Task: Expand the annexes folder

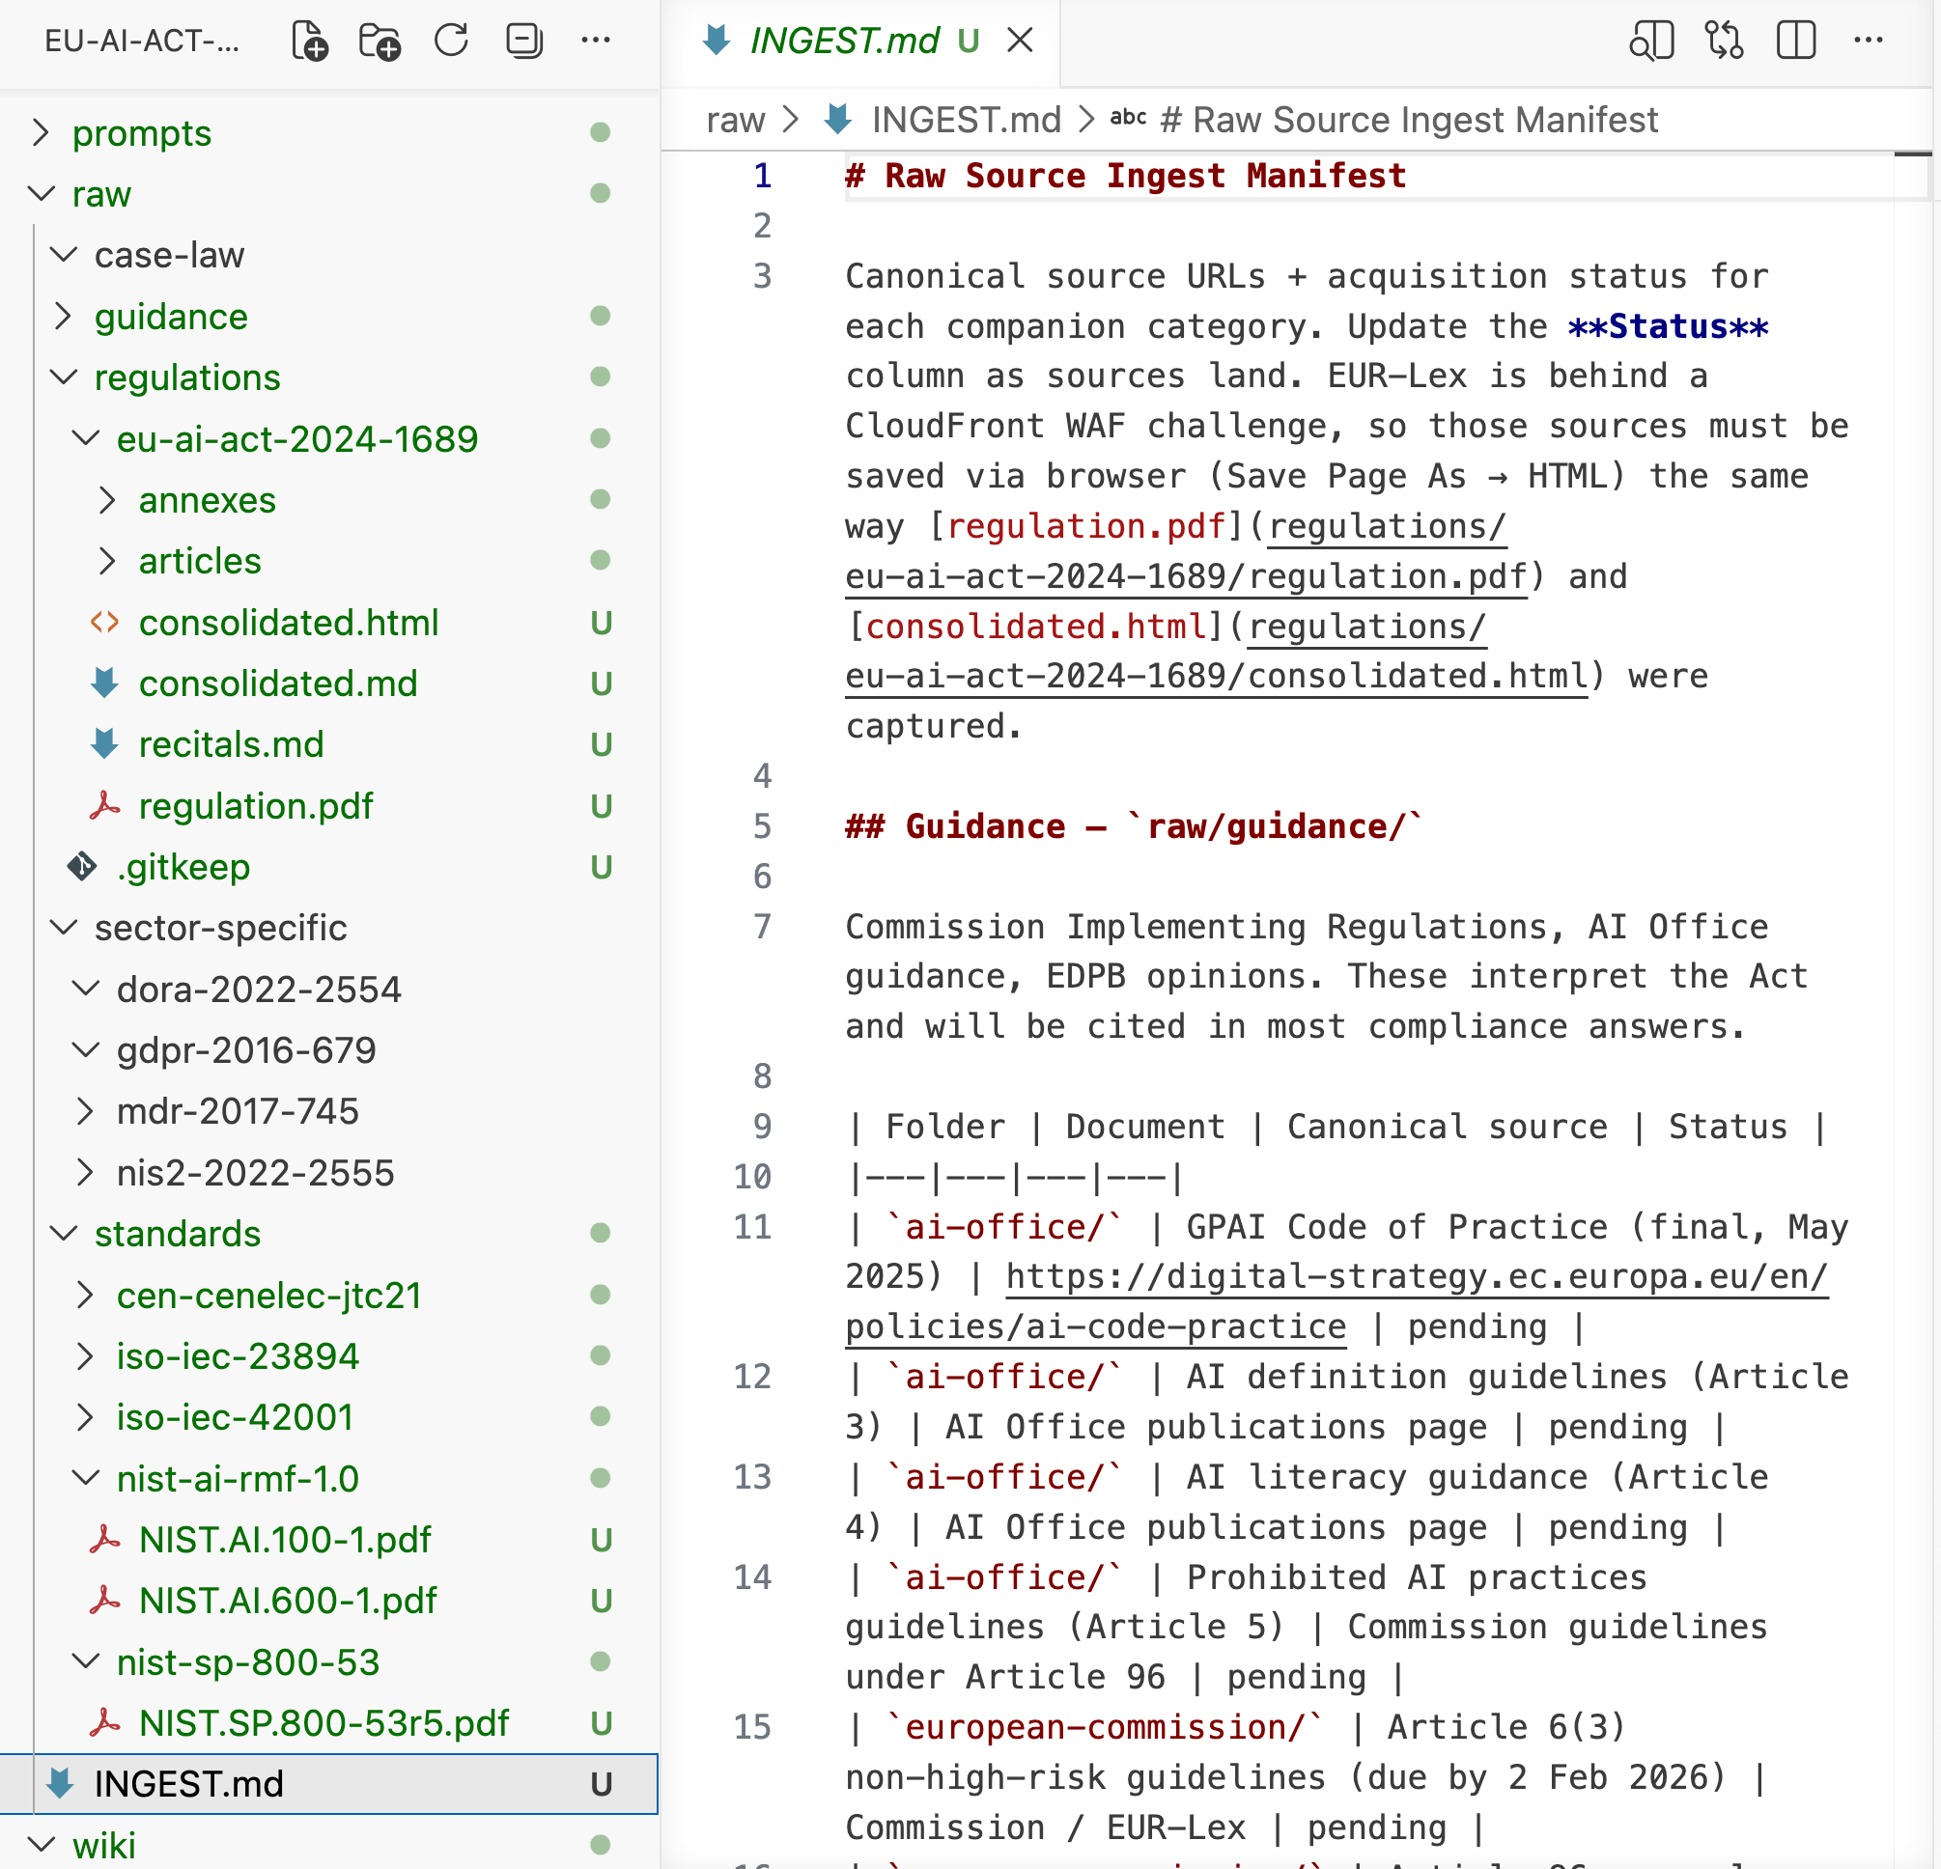Action: [207, 500]
